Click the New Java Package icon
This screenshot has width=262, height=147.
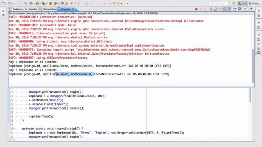point(50,3)
